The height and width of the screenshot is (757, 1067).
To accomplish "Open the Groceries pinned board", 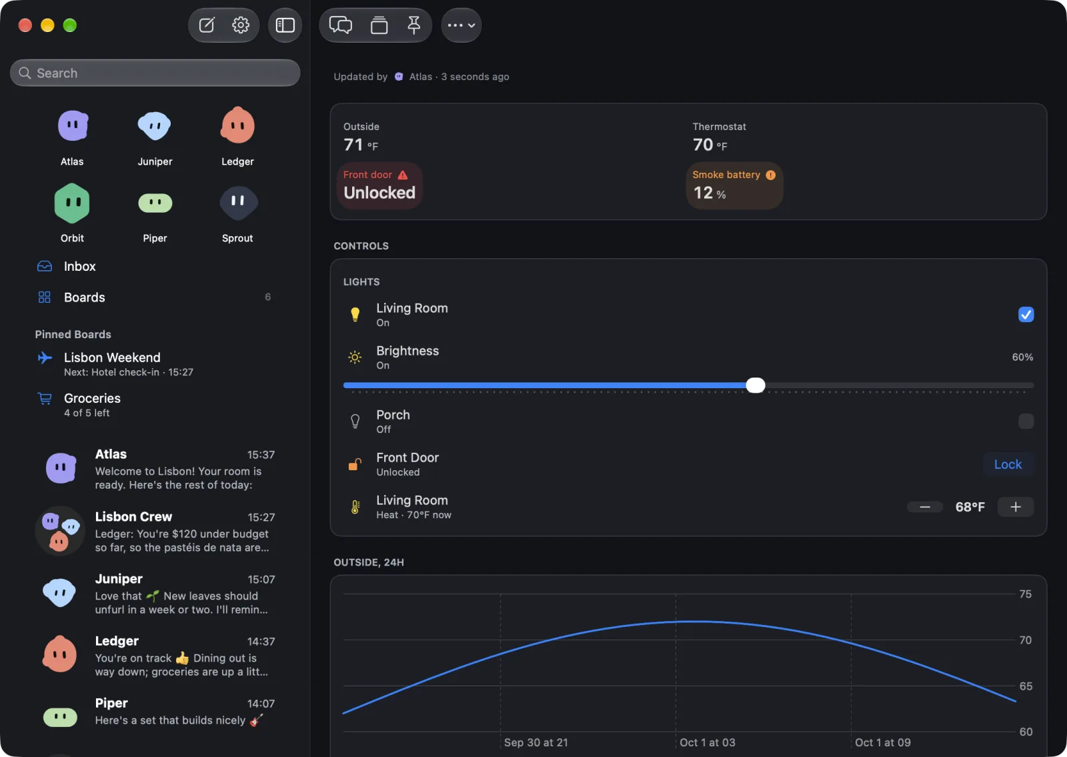I will [x=155, y=405].
